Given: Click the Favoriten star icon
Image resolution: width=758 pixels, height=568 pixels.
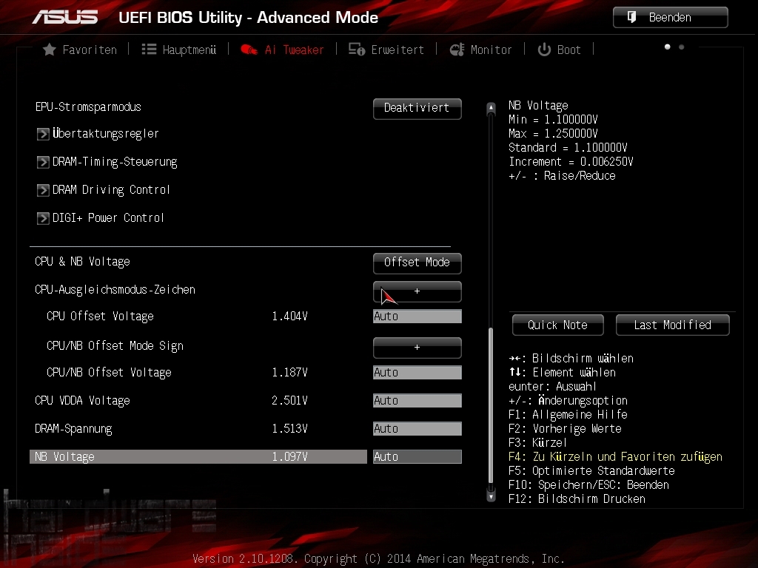Looking at the screenshot, I should point(50,50).
